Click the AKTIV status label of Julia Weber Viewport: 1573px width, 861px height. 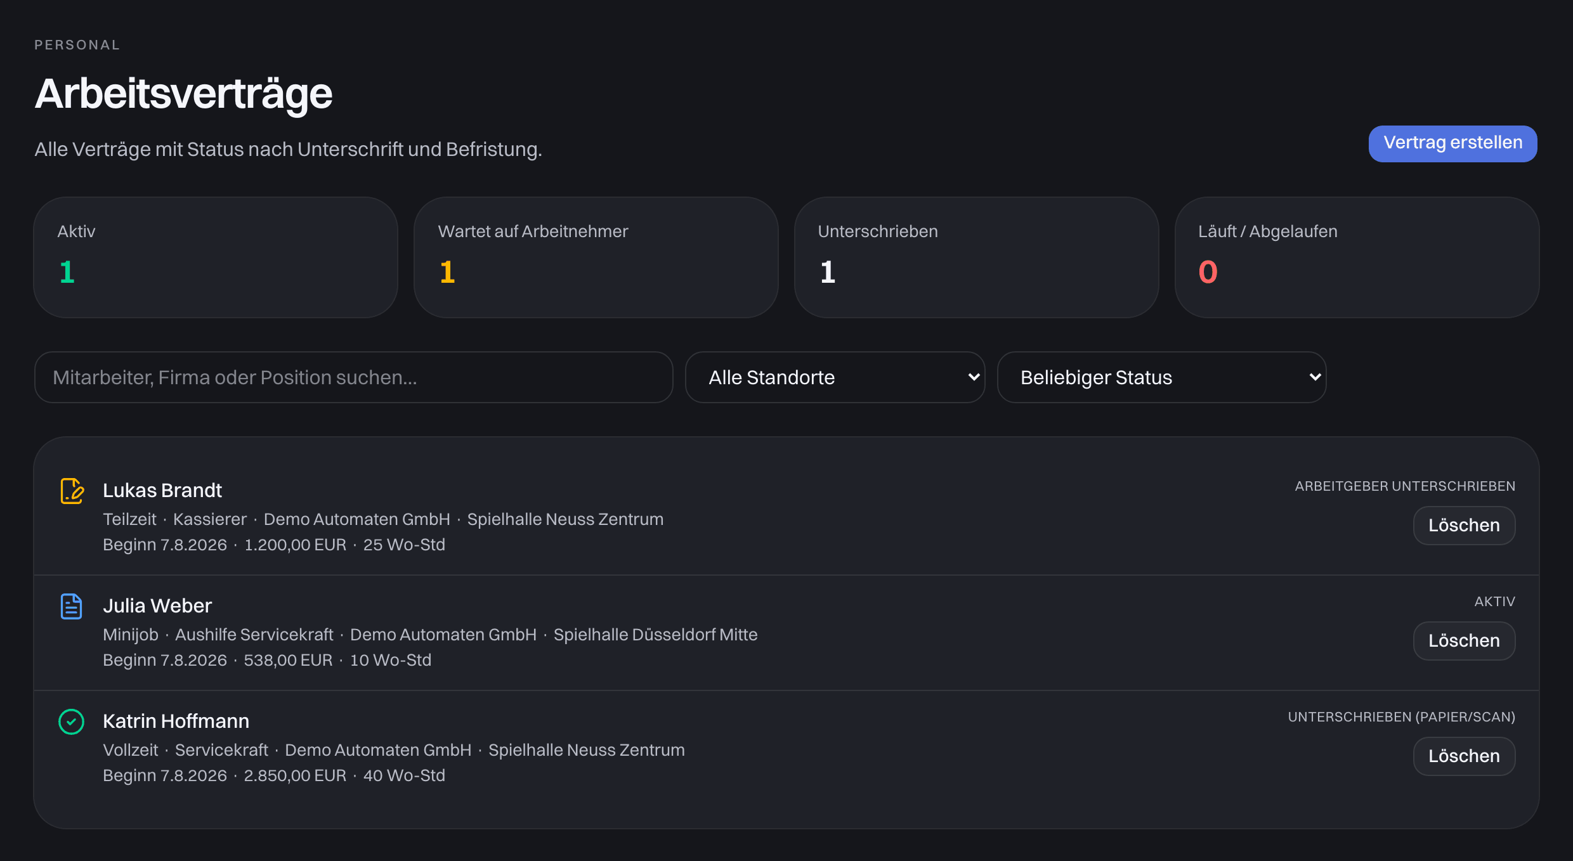click(x=1494, y=602)
